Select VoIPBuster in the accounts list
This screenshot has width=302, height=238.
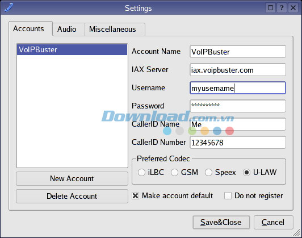[x=72, y=50]
